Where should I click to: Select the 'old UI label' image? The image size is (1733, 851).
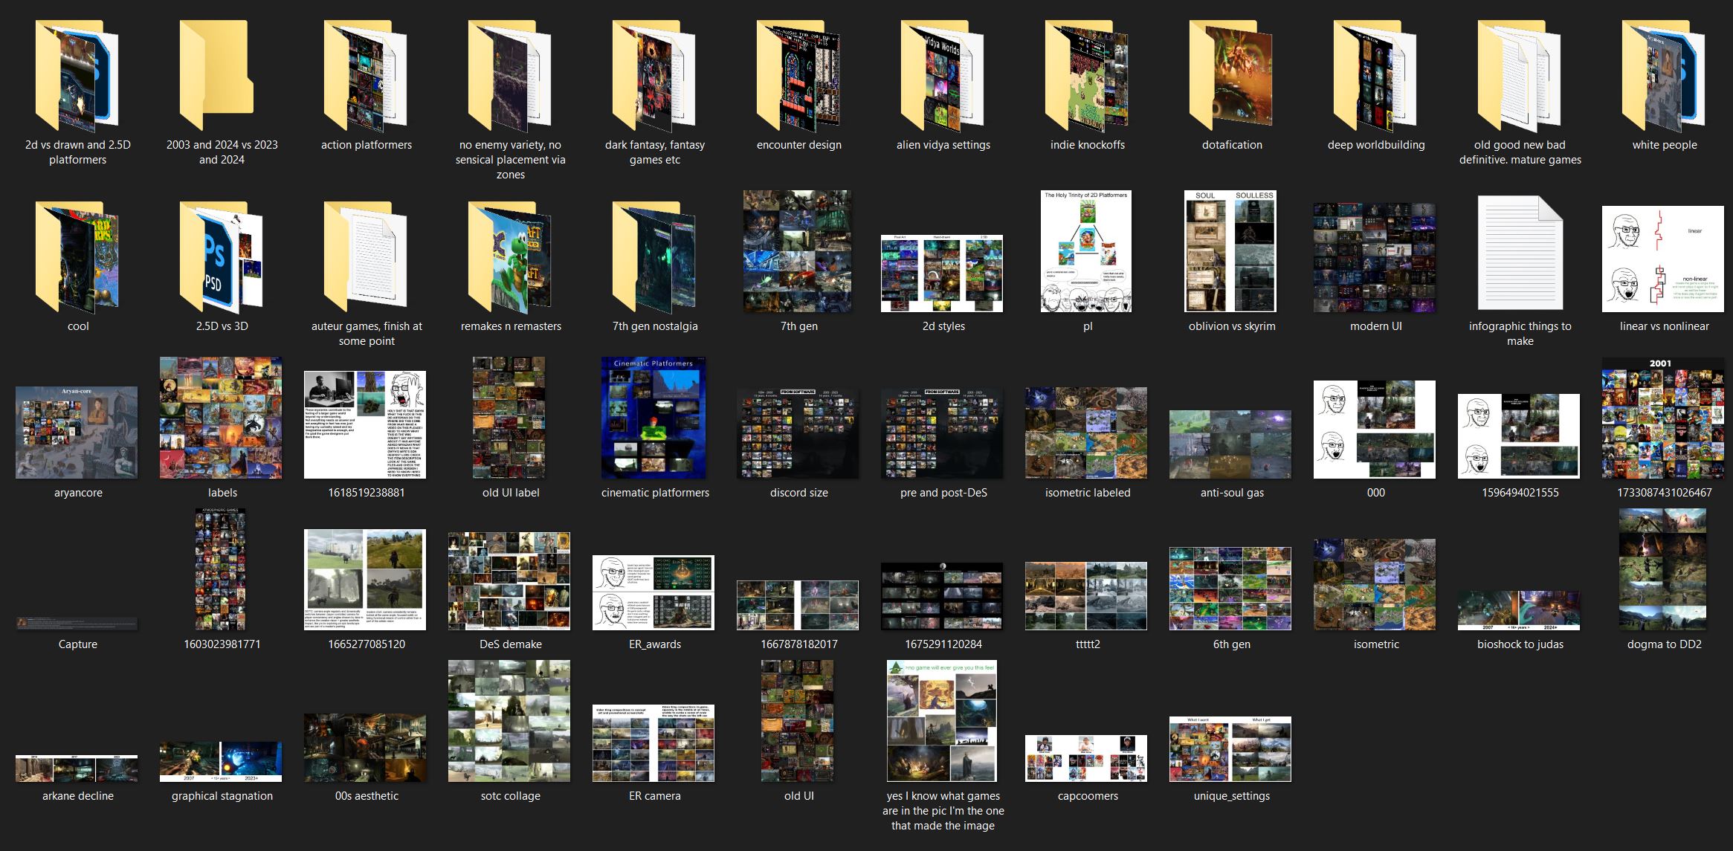point(509,418)
